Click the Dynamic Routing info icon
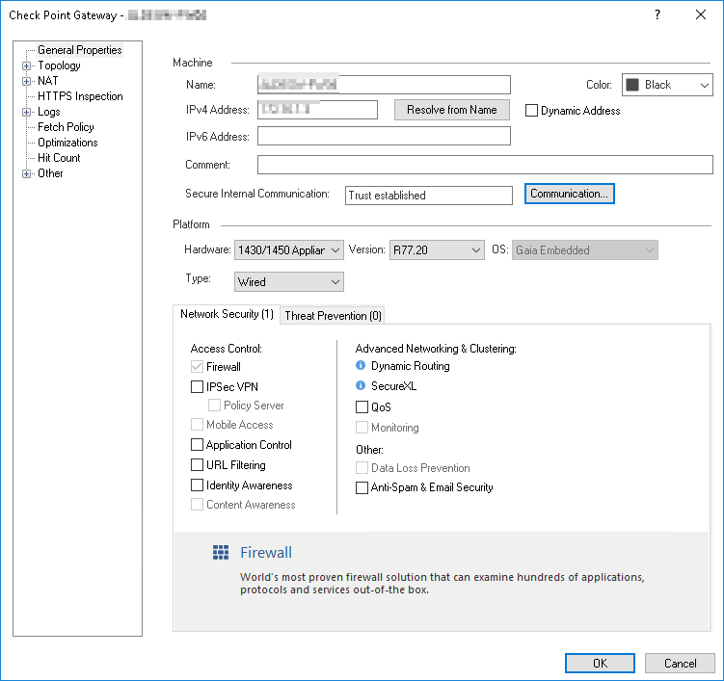724x681 pixels. 361,366
